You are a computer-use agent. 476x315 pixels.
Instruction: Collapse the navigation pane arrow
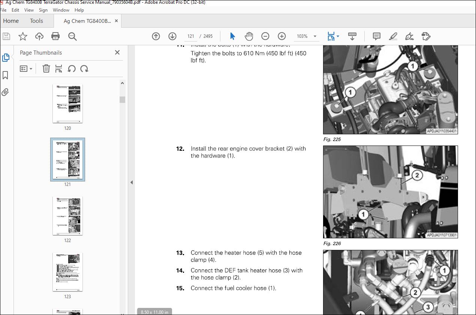click(132, 183)
